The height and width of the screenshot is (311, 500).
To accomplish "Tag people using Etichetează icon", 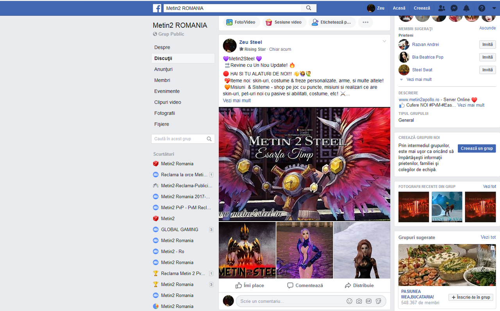I will pyautogui.click(x=332, y=22).
